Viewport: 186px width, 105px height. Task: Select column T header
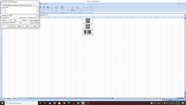click(x=139, y=17)
